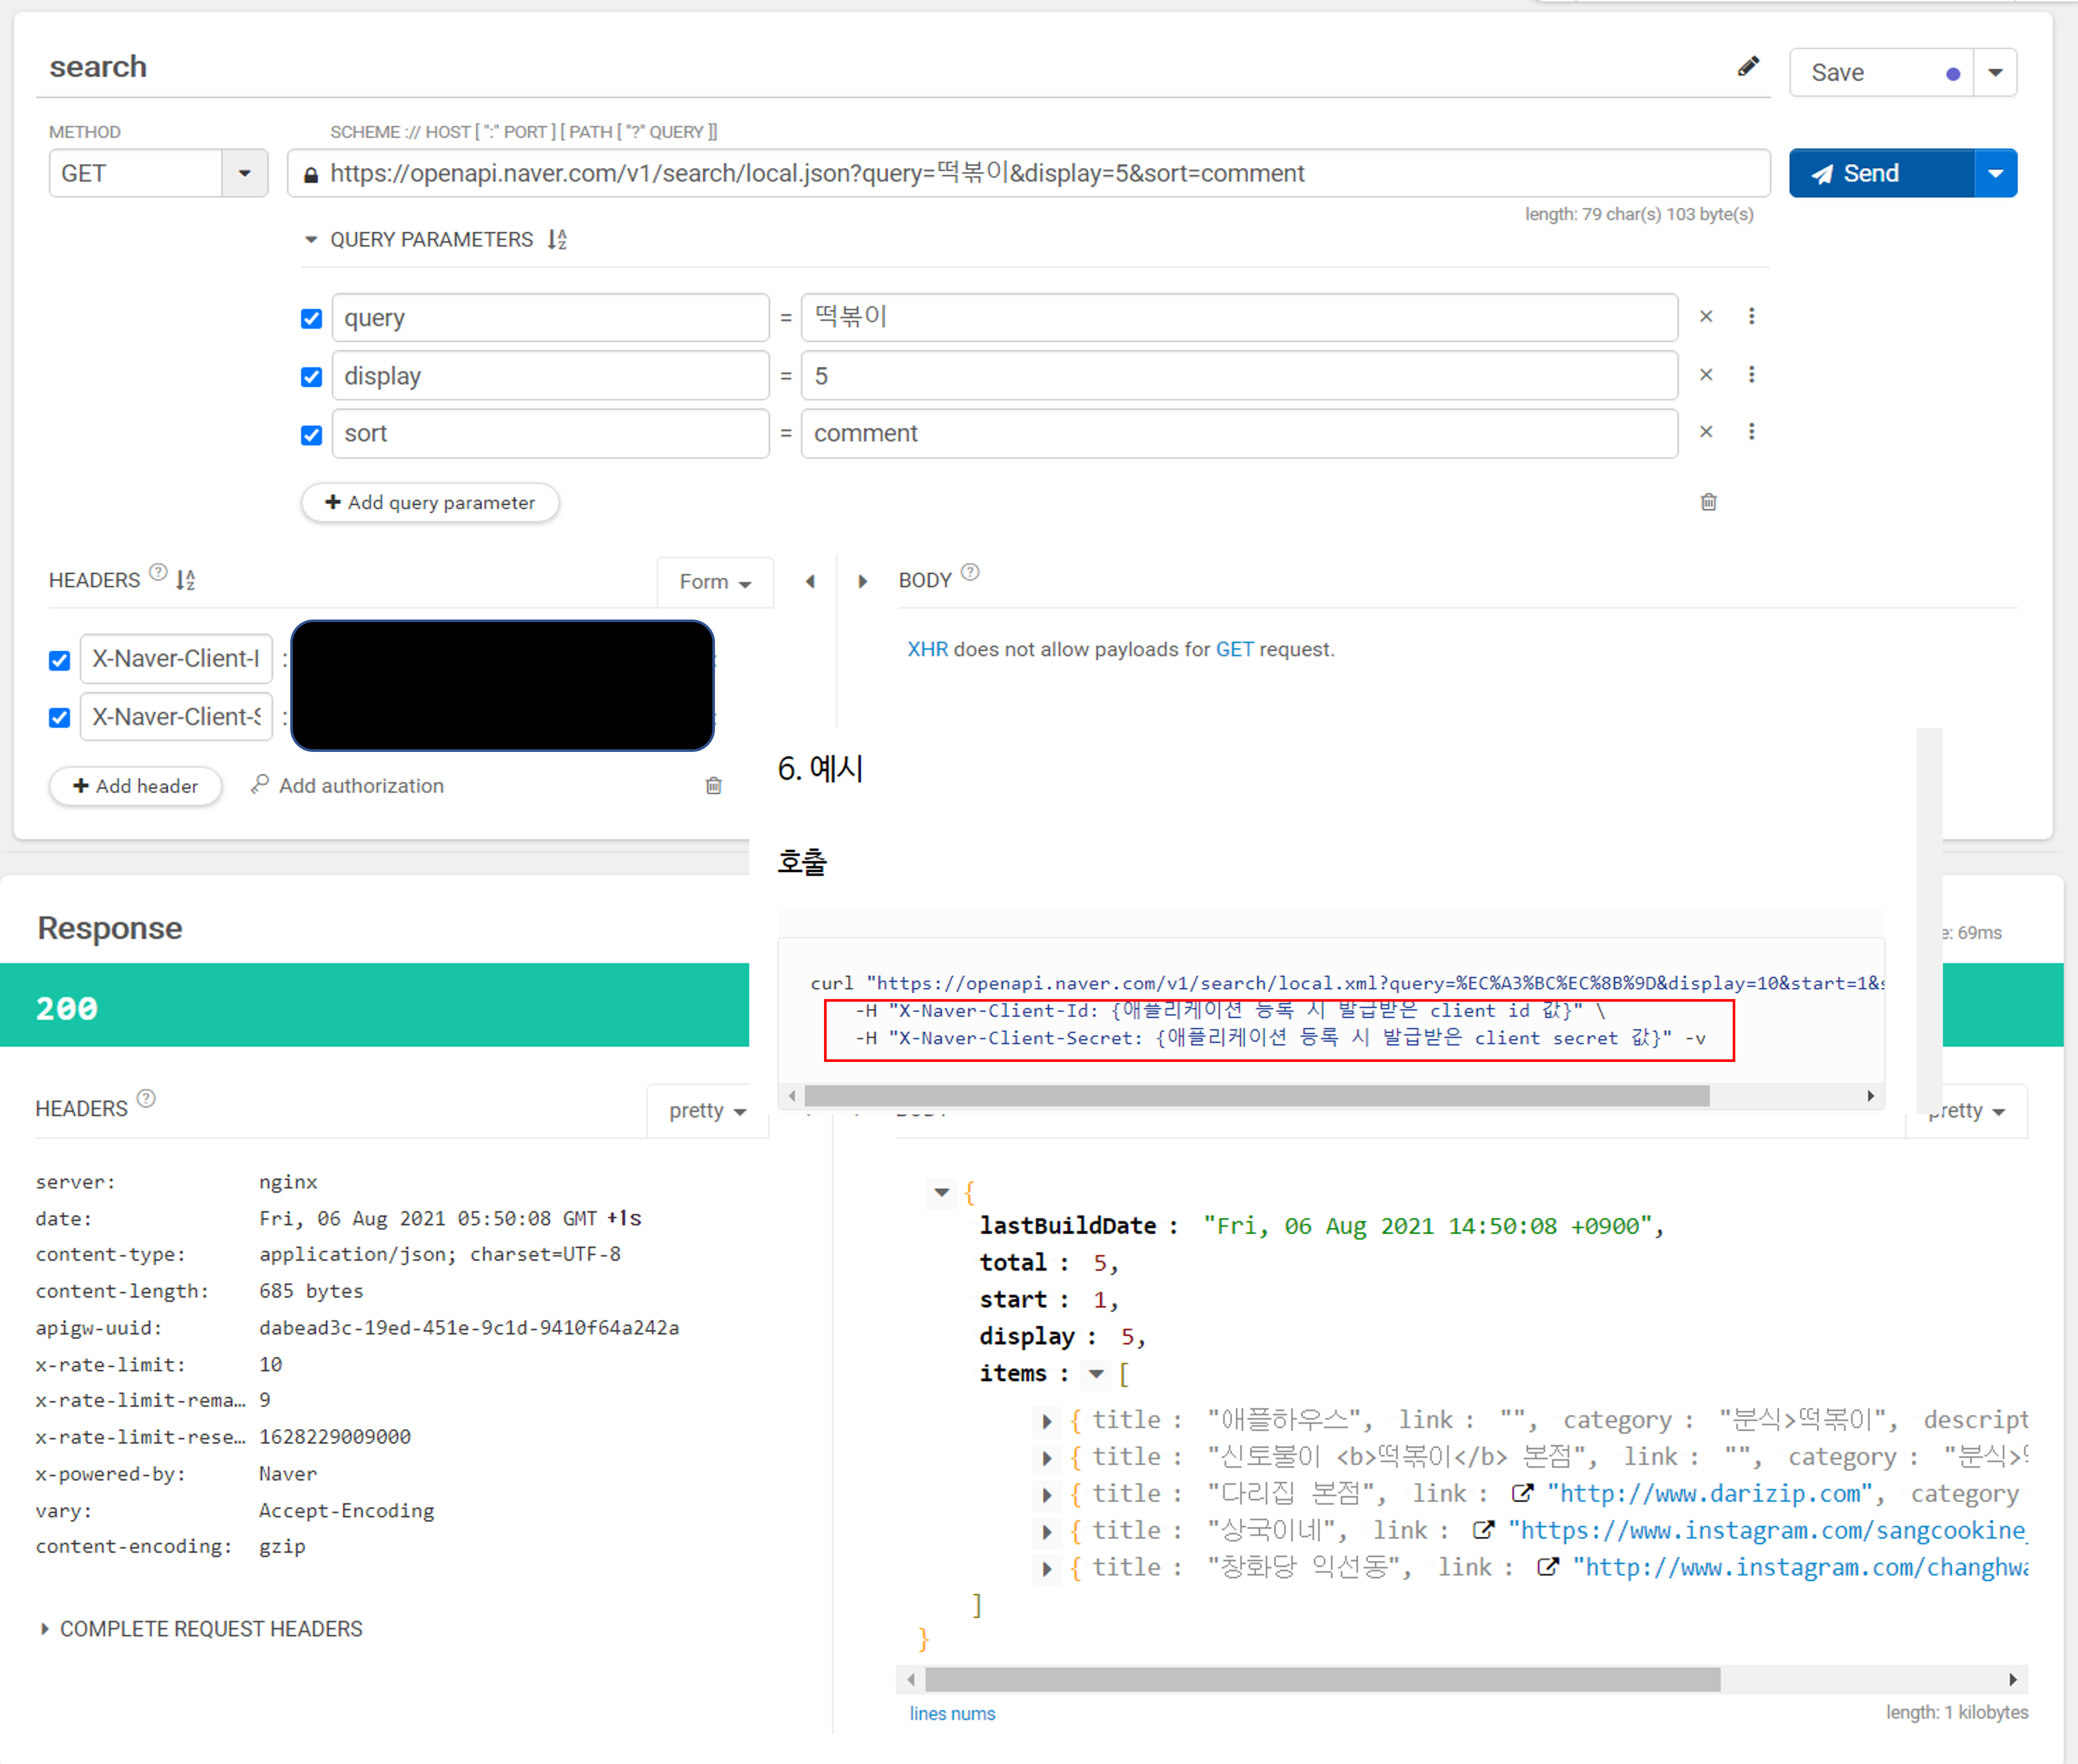
Task: Expand the 애플하우스 item
Action: click(x=1046, y=1421)
